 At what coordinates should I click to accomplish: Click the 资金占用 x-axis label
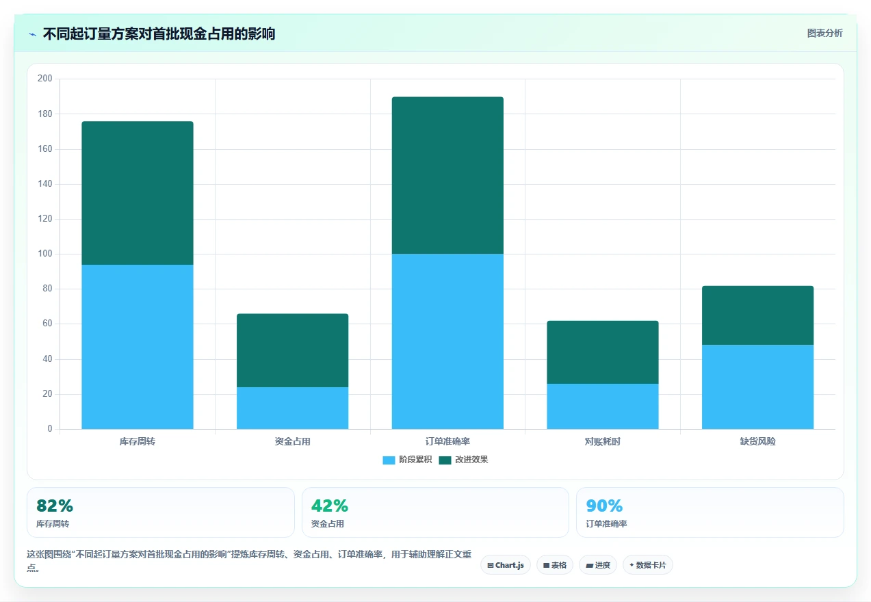292,442
